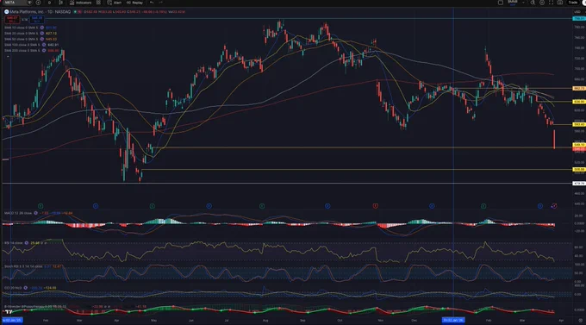Click the SMA 20 legend icon
Image resolution: width=586 pixels, height=325 pixels.
(42, 34)
